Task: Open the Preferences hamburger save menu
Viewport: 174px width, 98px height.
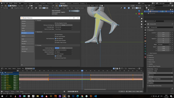Action: (x=22, y=65)
